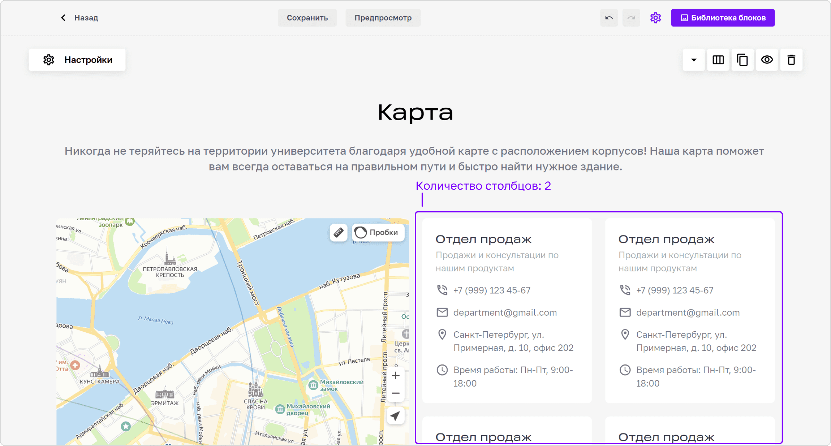Click the second card's clock icon

[x=625, y=370]
